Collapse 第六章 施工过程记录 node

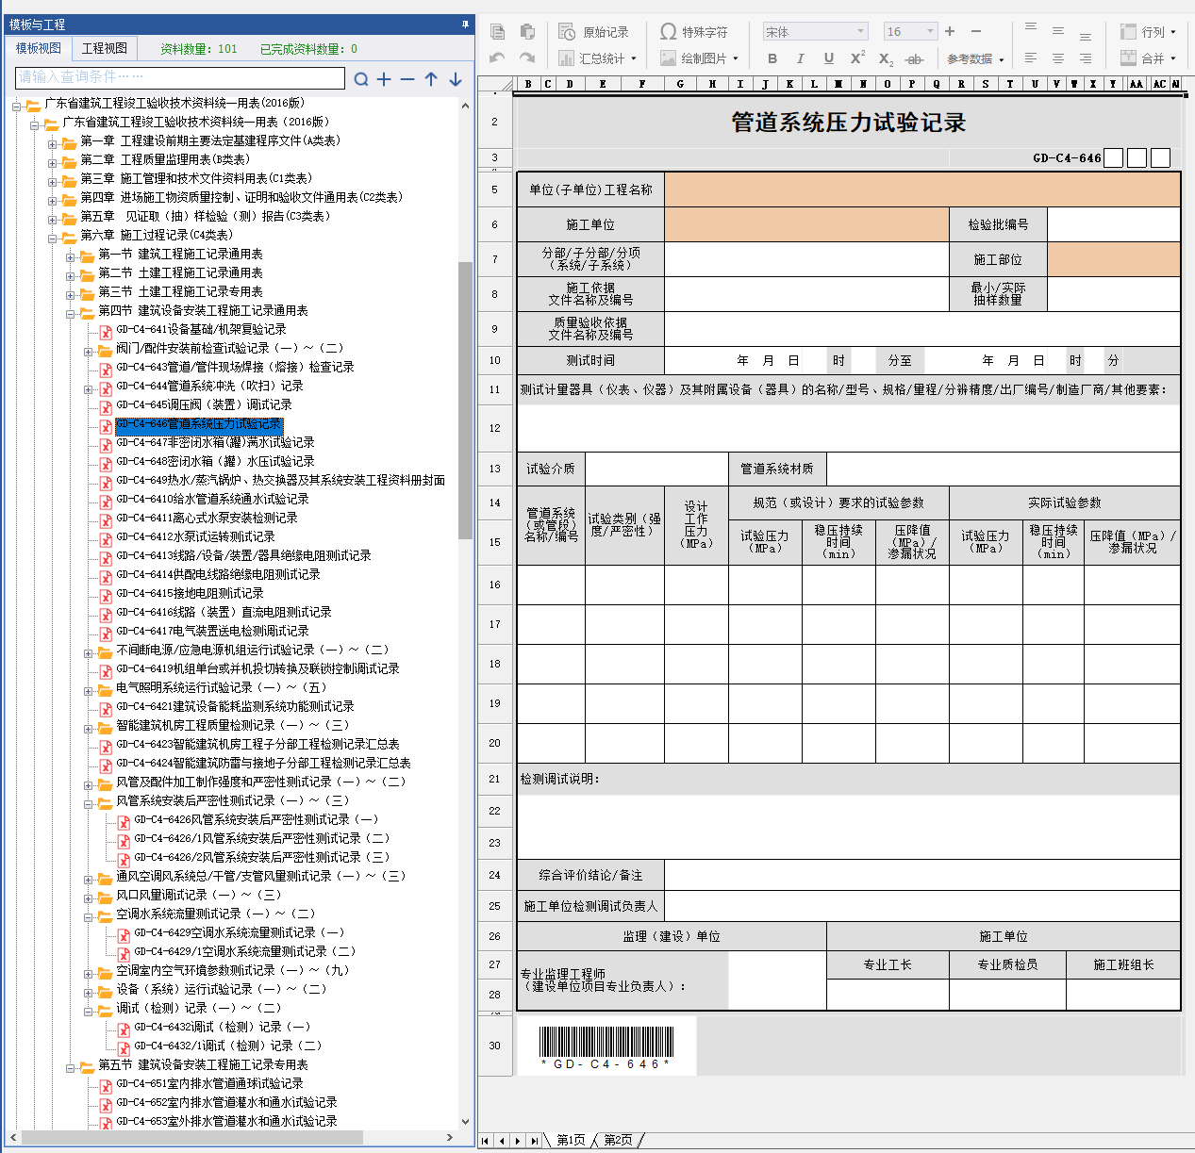(x=53, y=239)
